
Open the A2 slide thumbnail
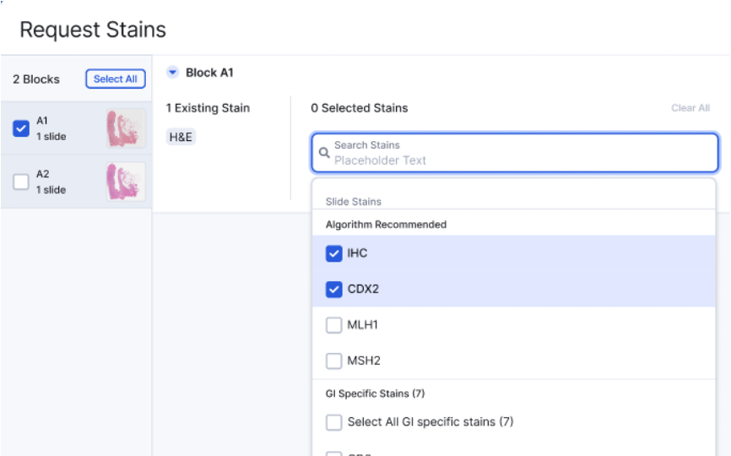[126, 182]
